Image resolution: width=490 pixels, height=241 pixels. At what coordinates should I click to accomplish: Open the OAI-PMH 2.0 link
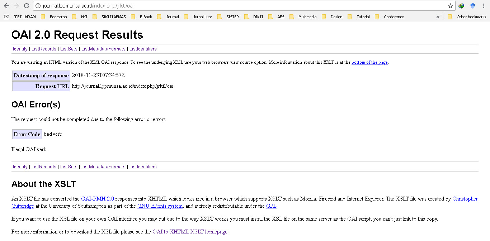(97, 199)
